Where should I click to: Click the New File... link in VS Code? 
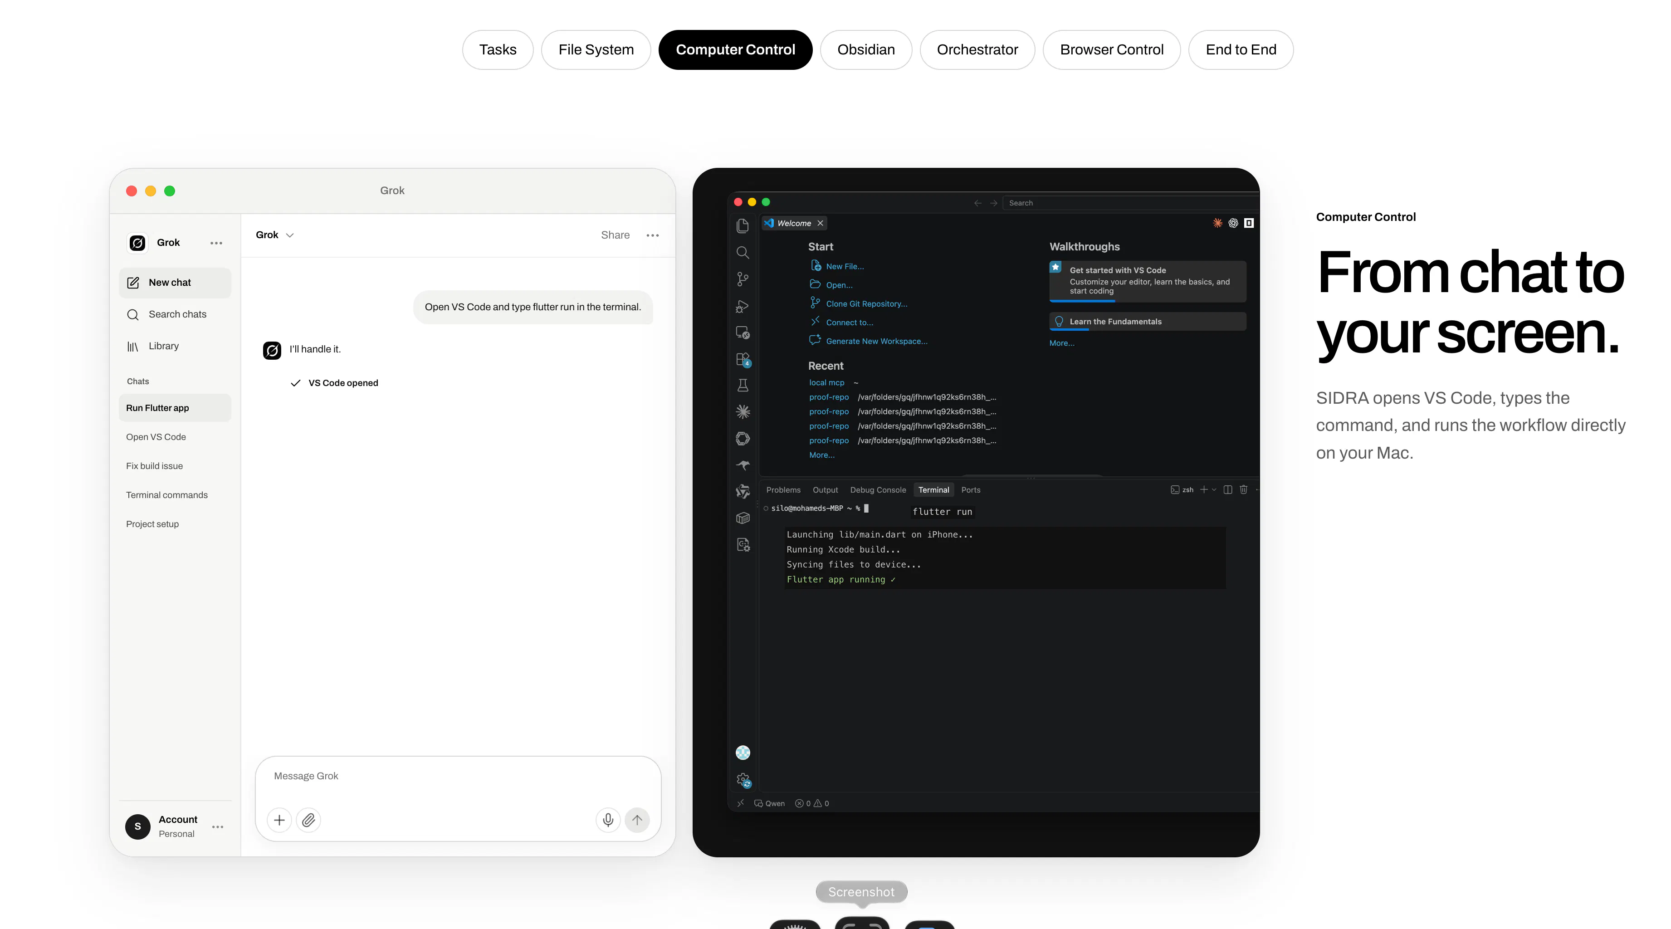coord(845,267)
